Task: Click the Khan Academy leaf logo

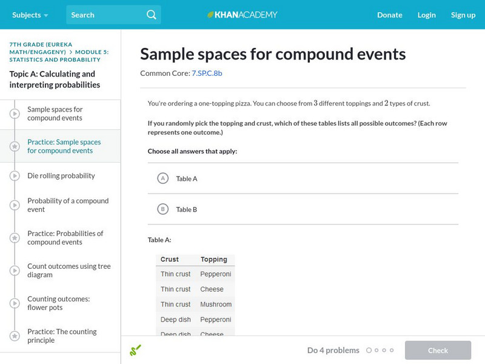Action: click(x=211, y=15)
